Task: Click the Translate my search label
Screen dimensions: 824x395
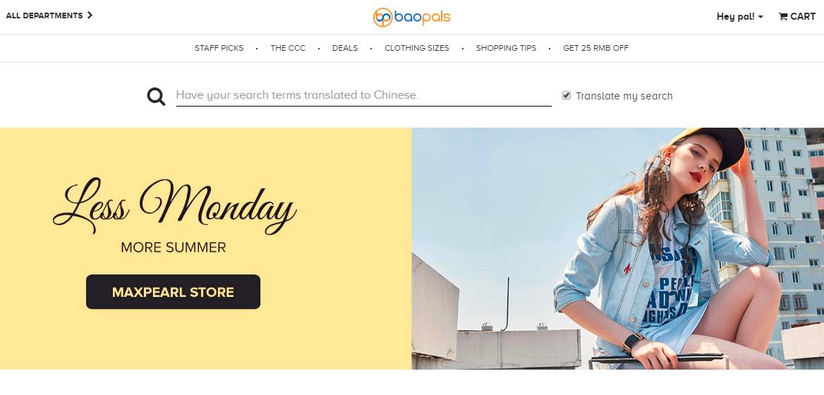Action: point(624,96)
